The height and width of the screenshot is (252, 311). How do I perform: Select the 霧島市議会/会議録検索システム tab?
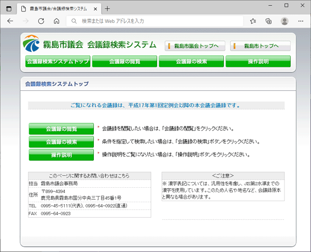(x=59, y=9)
